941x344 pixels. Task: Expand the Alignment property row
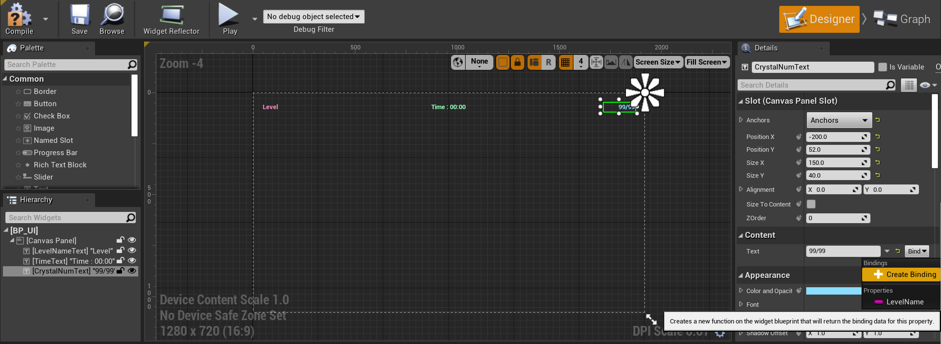741,189
